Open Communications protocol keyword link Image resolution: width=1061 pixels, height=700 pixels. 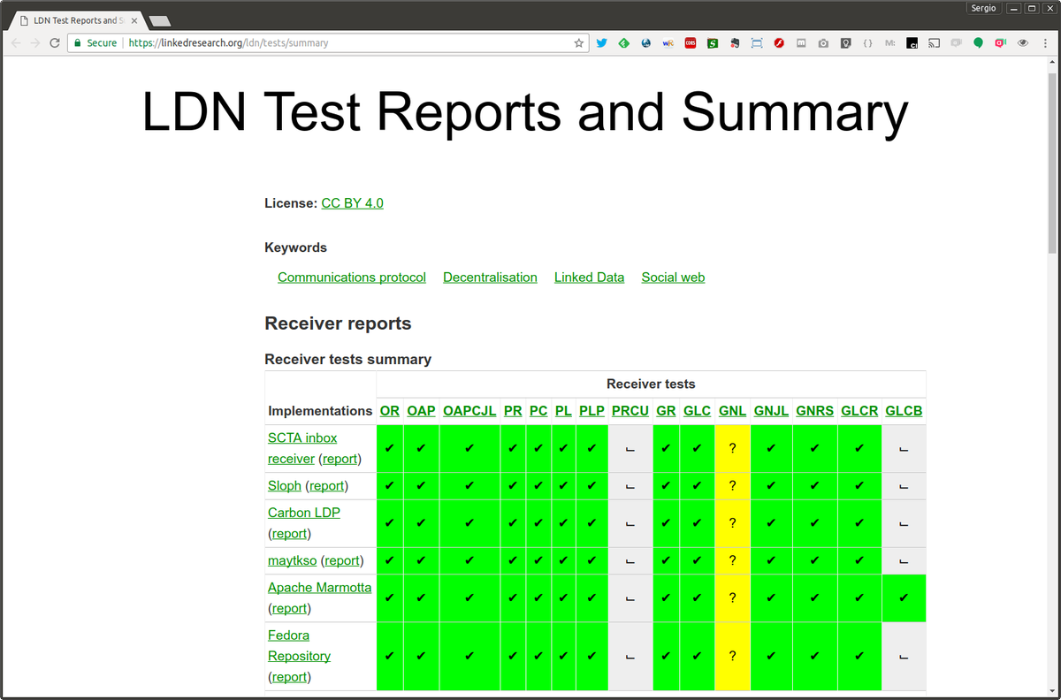pos(352,278)
